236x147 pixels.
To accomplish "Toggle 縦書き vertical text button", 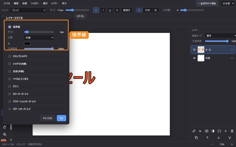I will [127, 10].
